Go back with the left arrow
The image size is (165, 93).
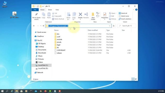(x=34, y=26)
